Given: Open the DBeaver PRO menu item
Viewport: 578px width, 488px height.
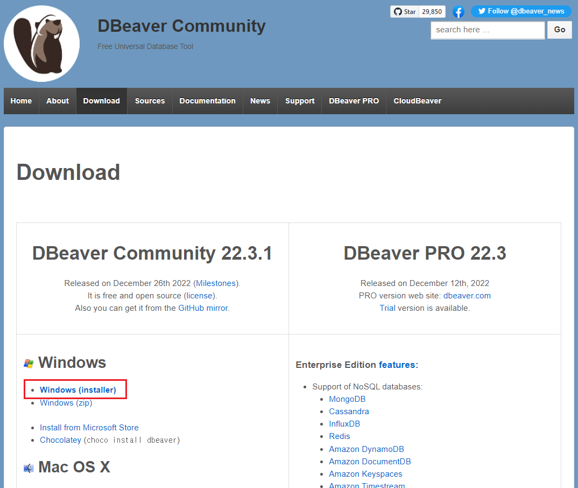Looking at the screenshot, I should 354,101.
